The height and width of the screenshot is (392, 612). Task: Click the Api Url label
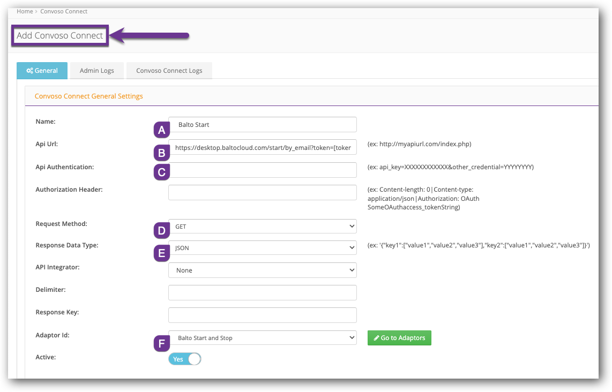[47, 144]
